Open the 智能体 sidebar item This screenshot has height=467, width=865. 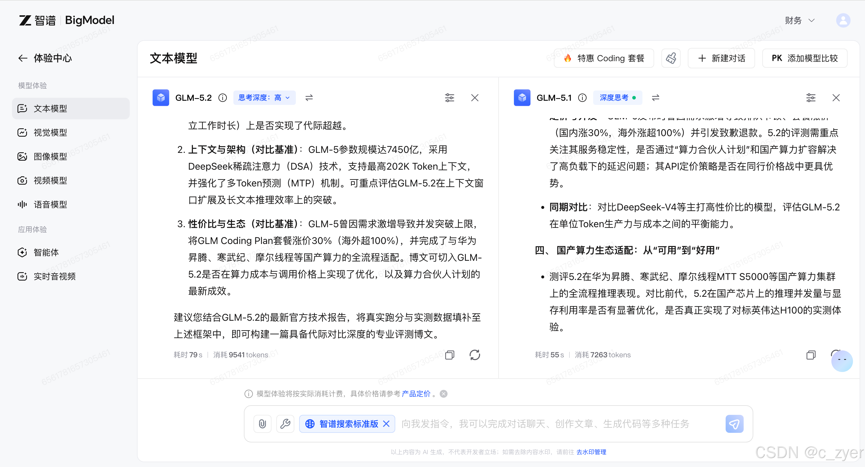71,252
